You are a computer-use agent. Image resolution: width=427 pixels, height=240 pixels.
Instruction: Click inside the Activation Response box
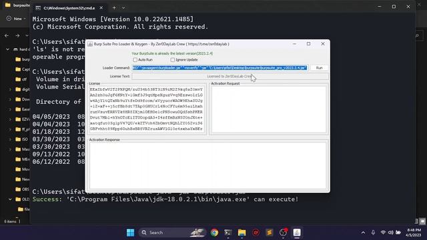207,165
